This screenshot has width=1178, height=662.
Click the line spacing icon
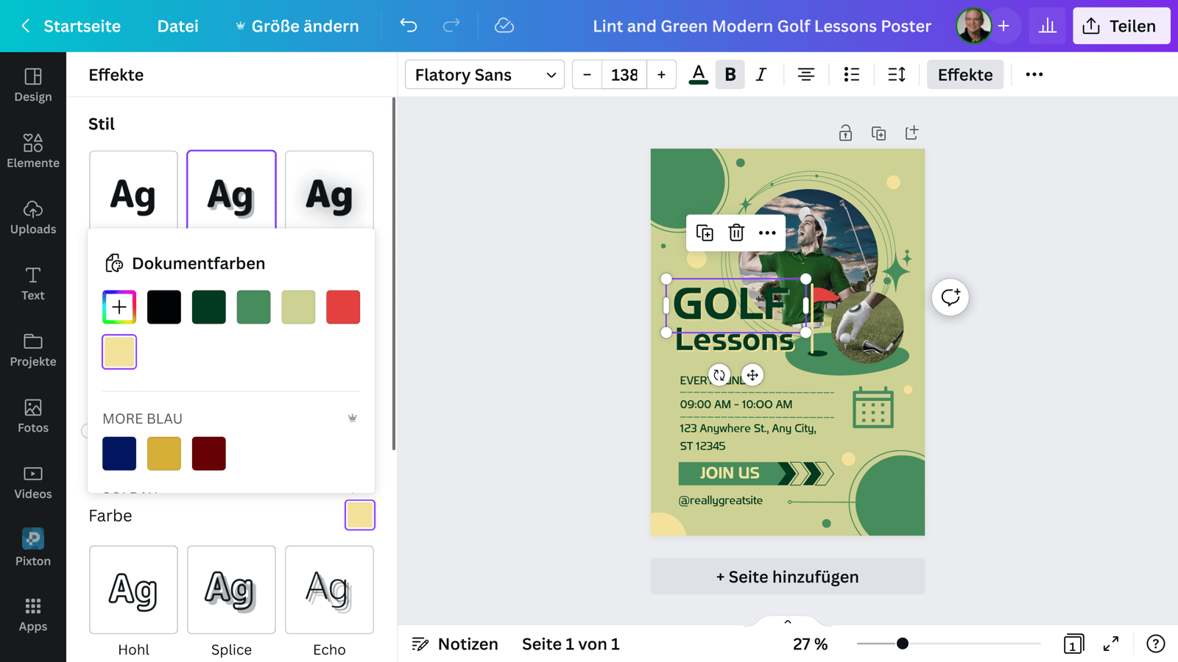pos(896,74)
